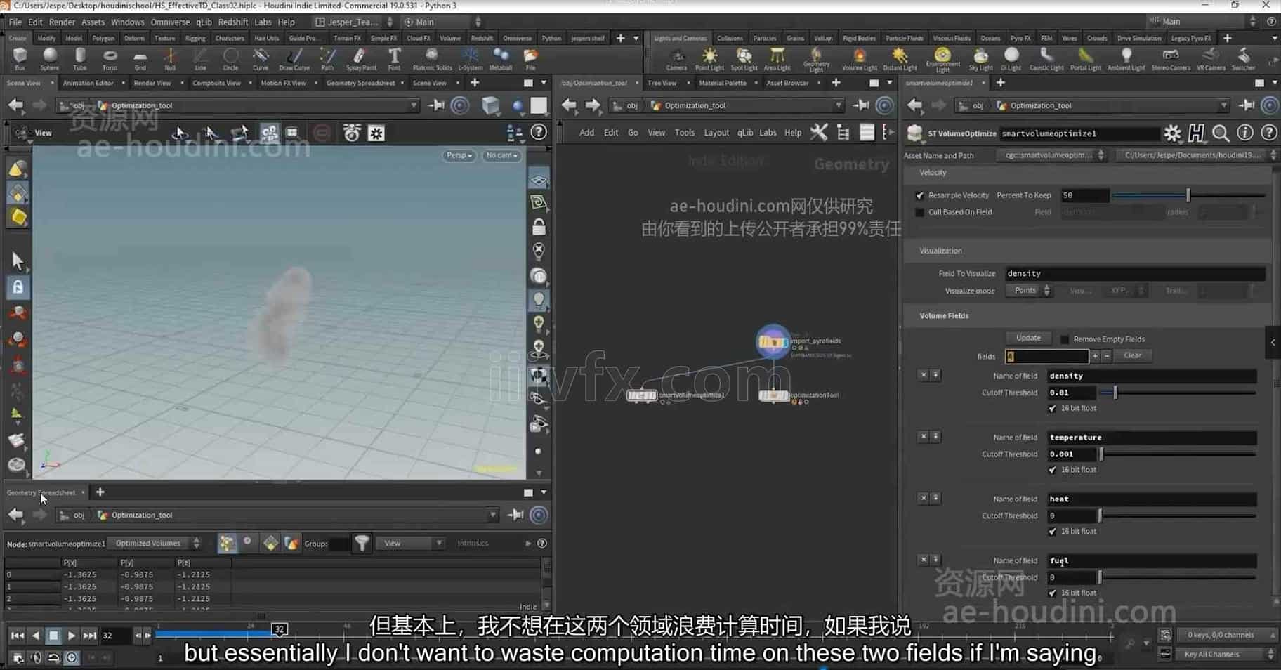Remove the density field entry
This screenshot has width=1281, height=670.
tap(924, 375)
